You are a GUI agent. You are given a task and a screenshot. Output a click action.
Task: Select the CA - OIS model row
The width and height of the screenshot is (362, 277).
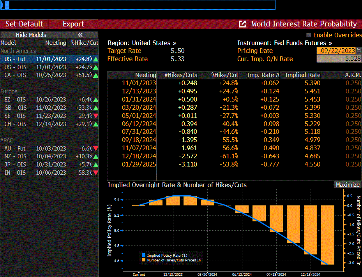[x=49, y=75]
